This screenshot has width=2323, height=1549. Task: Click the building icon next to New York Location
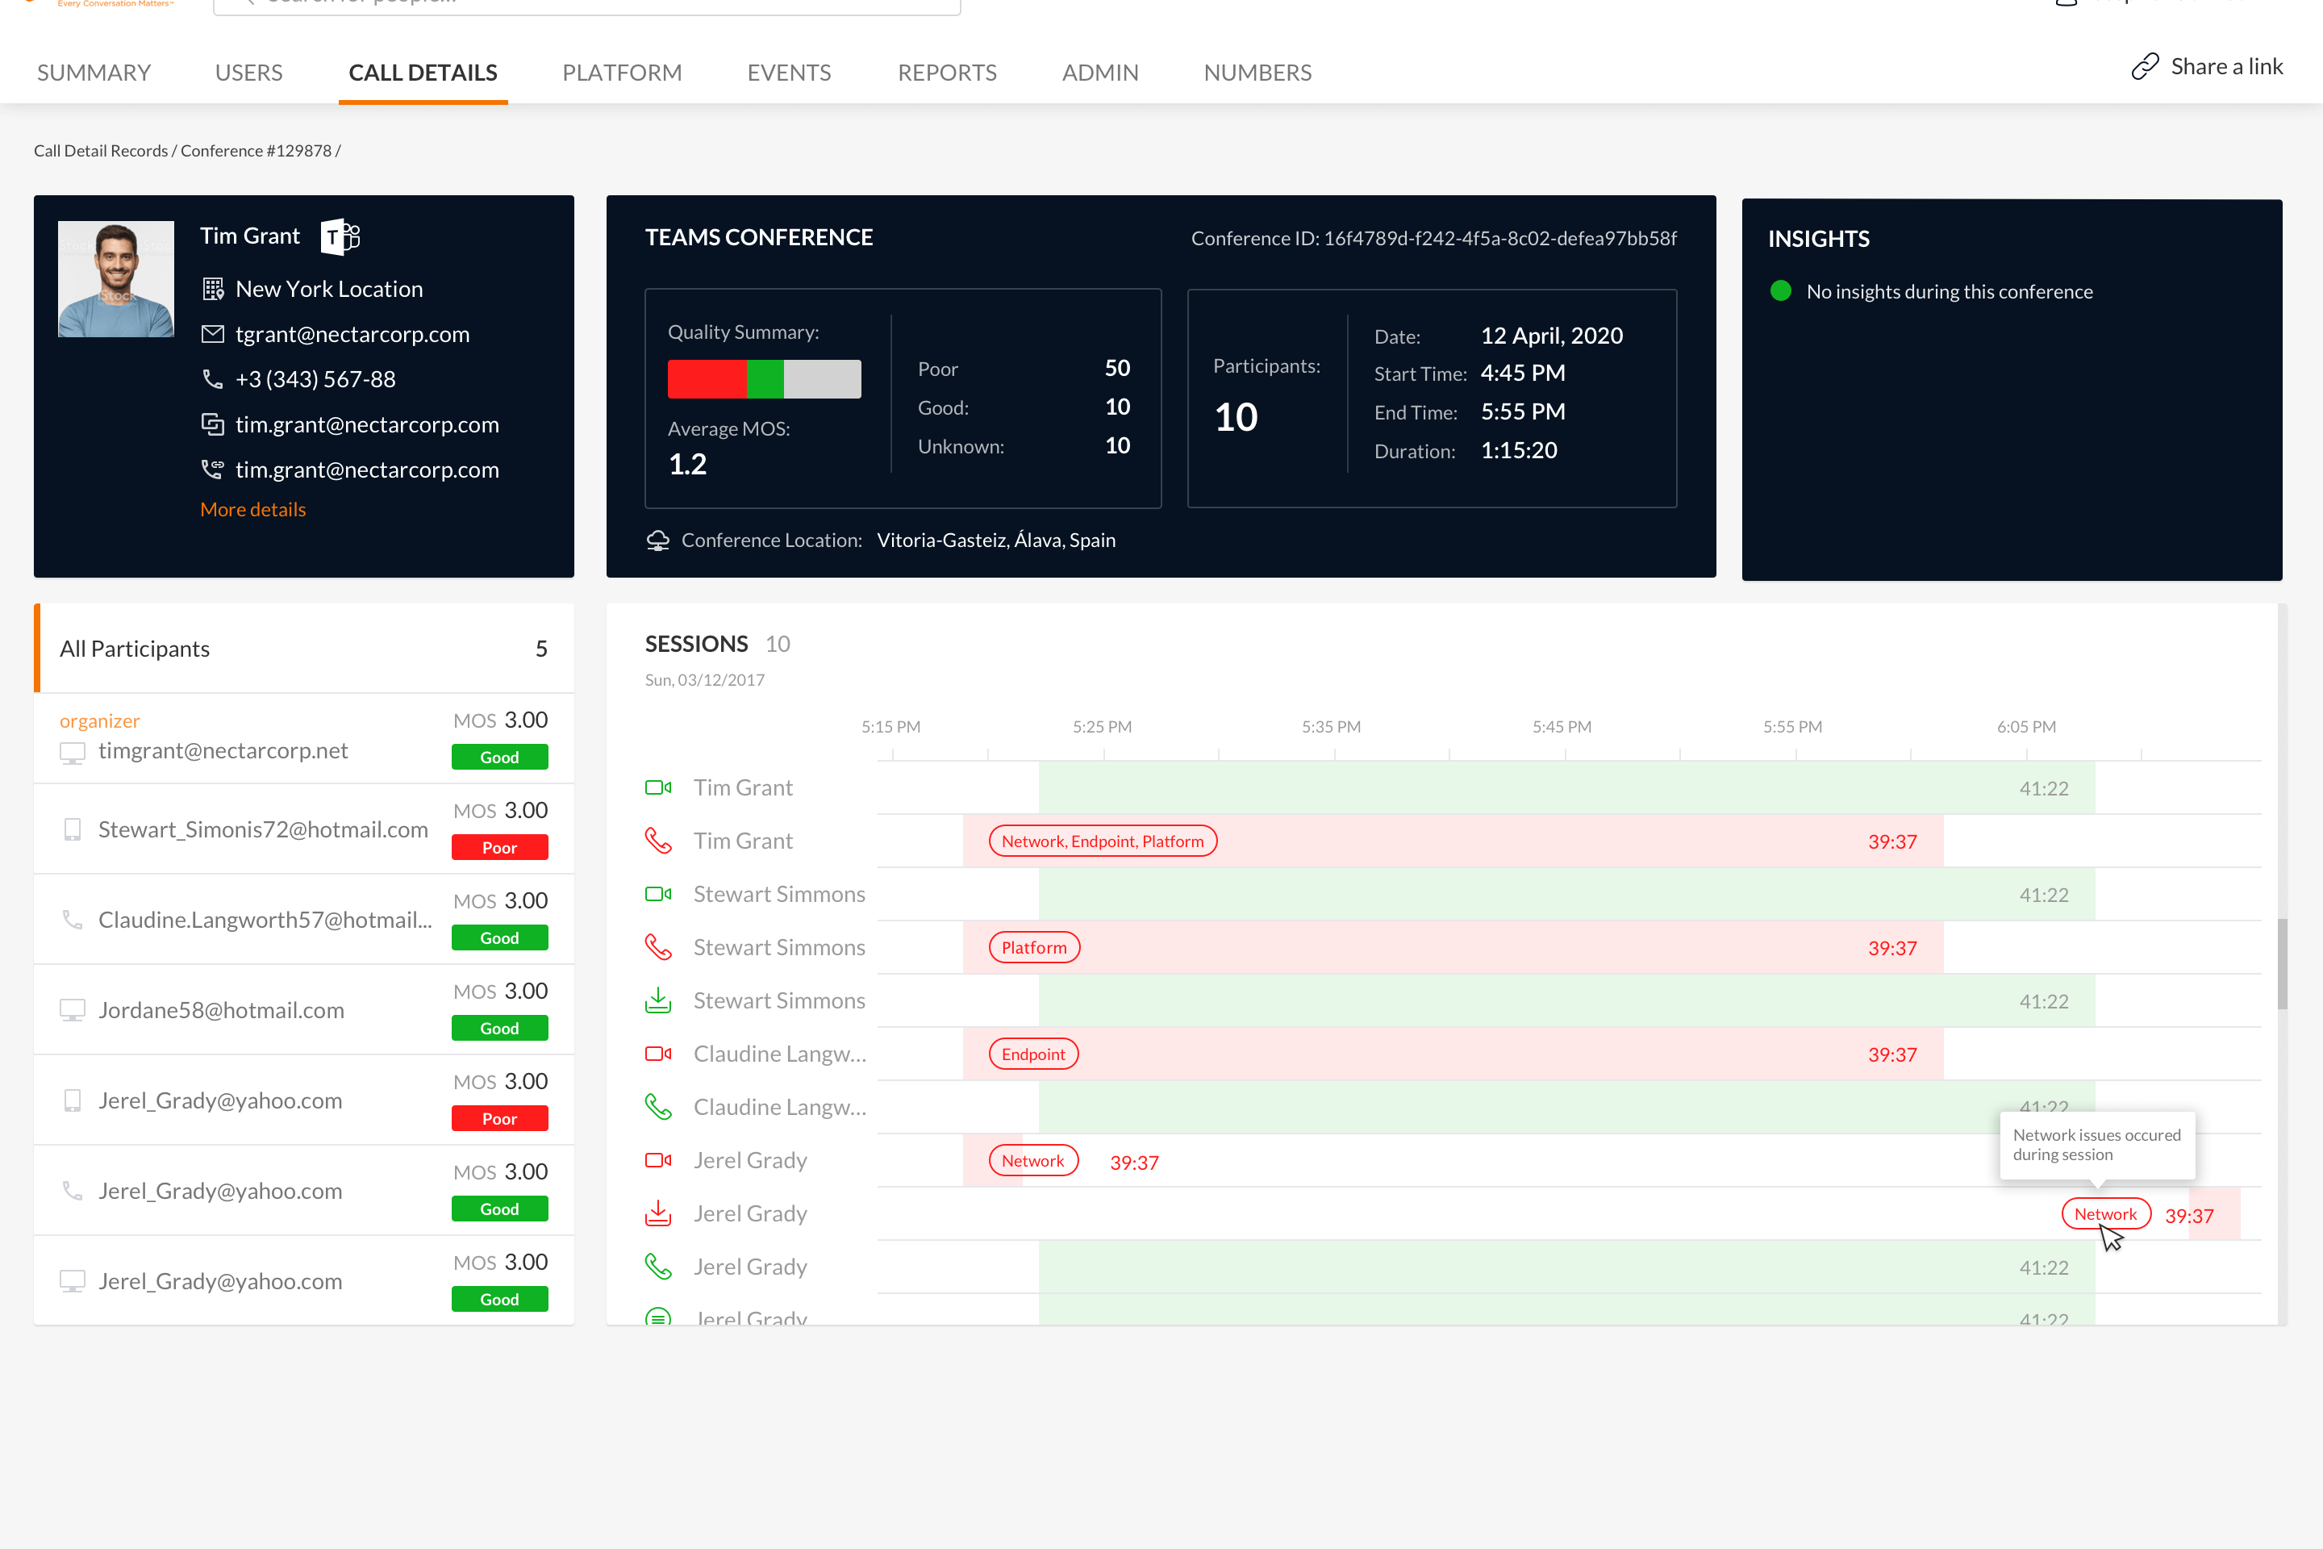[212, 289]
